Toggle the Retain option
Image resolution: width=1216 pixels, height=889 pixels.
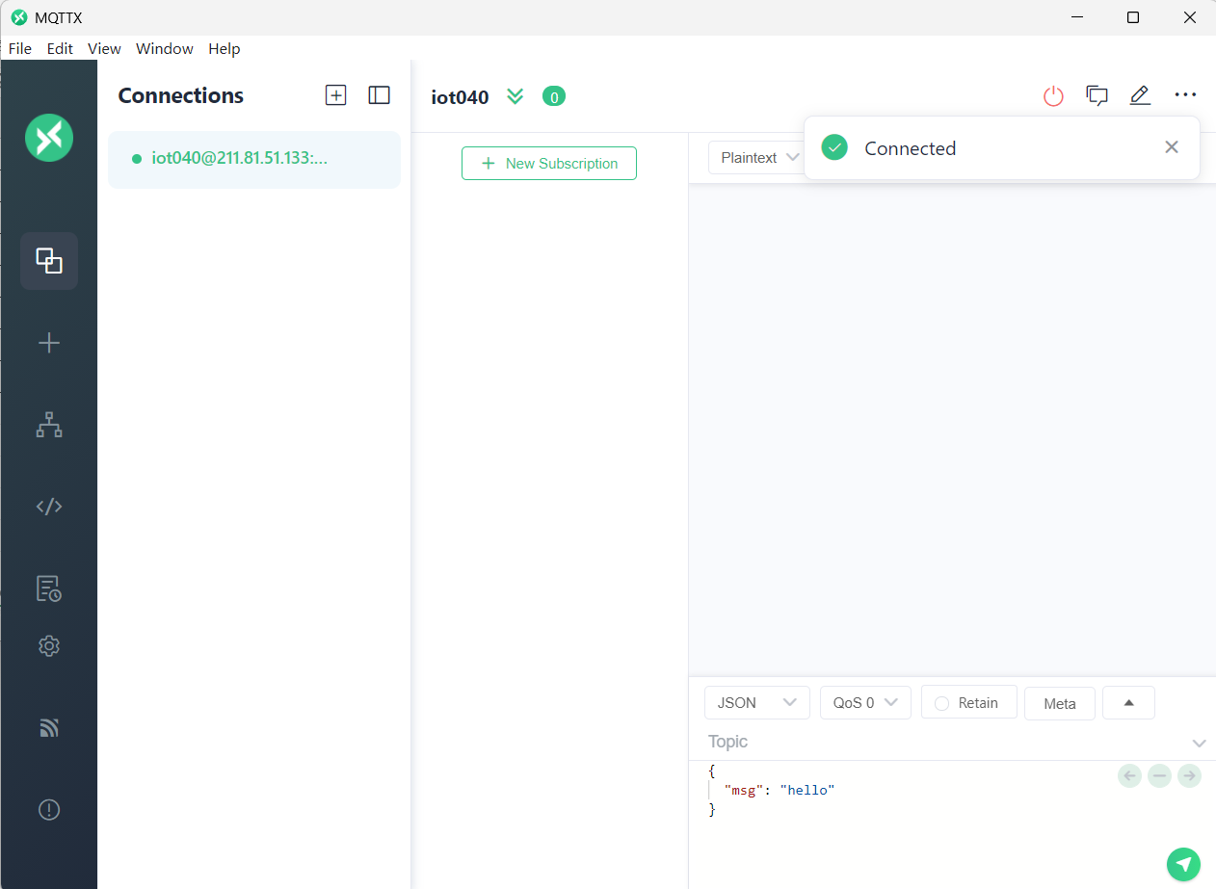[x=969, y=703]
